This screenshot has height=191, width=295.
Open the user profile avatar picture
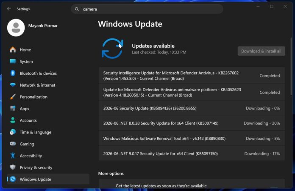(16, 27)
